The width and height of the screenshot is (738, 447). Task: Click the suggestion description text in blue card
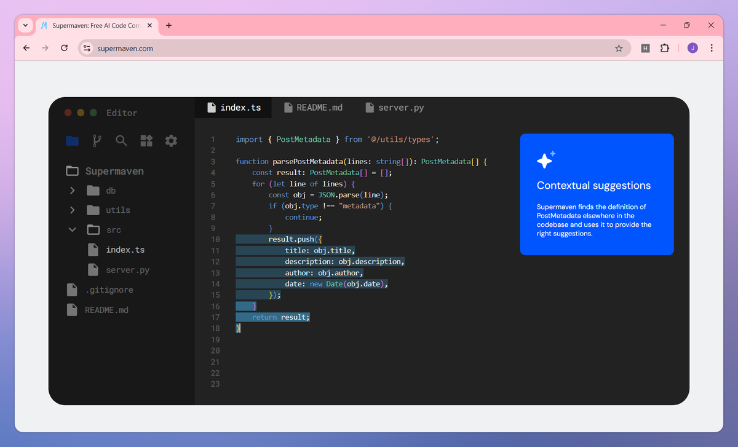[x=594, y=220]
